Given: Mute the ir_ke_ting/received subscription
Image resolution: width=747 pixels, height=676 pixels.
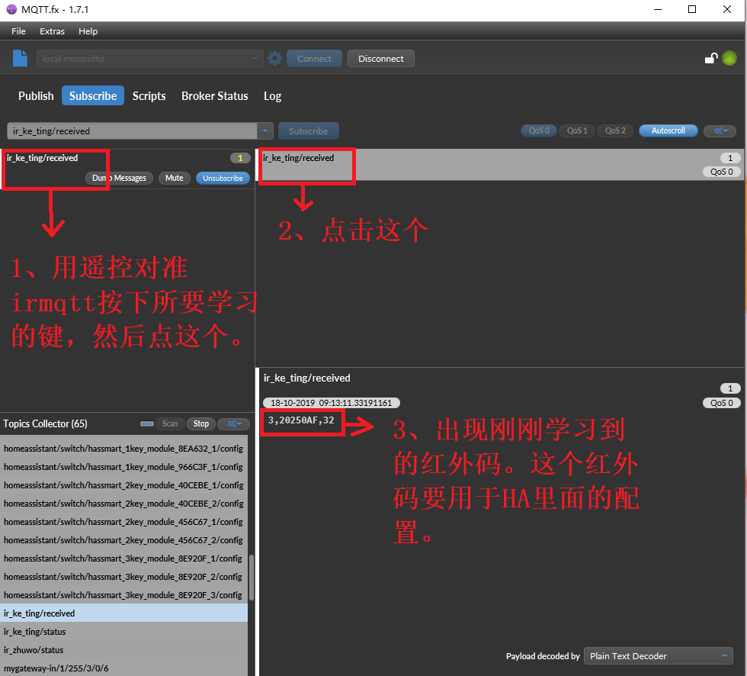Looking at the screenshot, I should pos(175,178).
